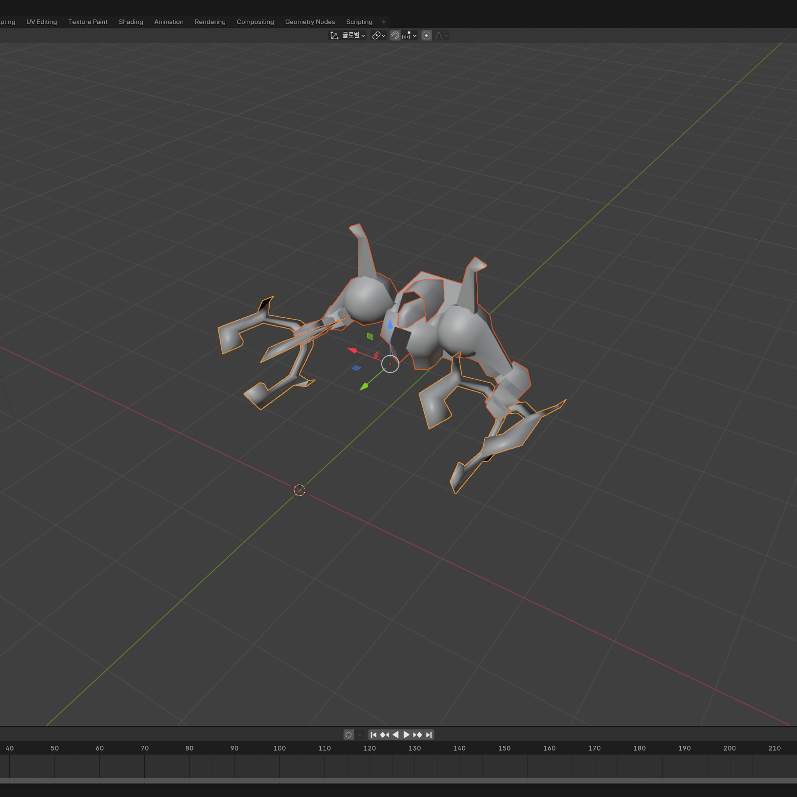Screen dimensions: 797x797
Task: Click the 3D cursor in viewport
Action: pos(300,490)
